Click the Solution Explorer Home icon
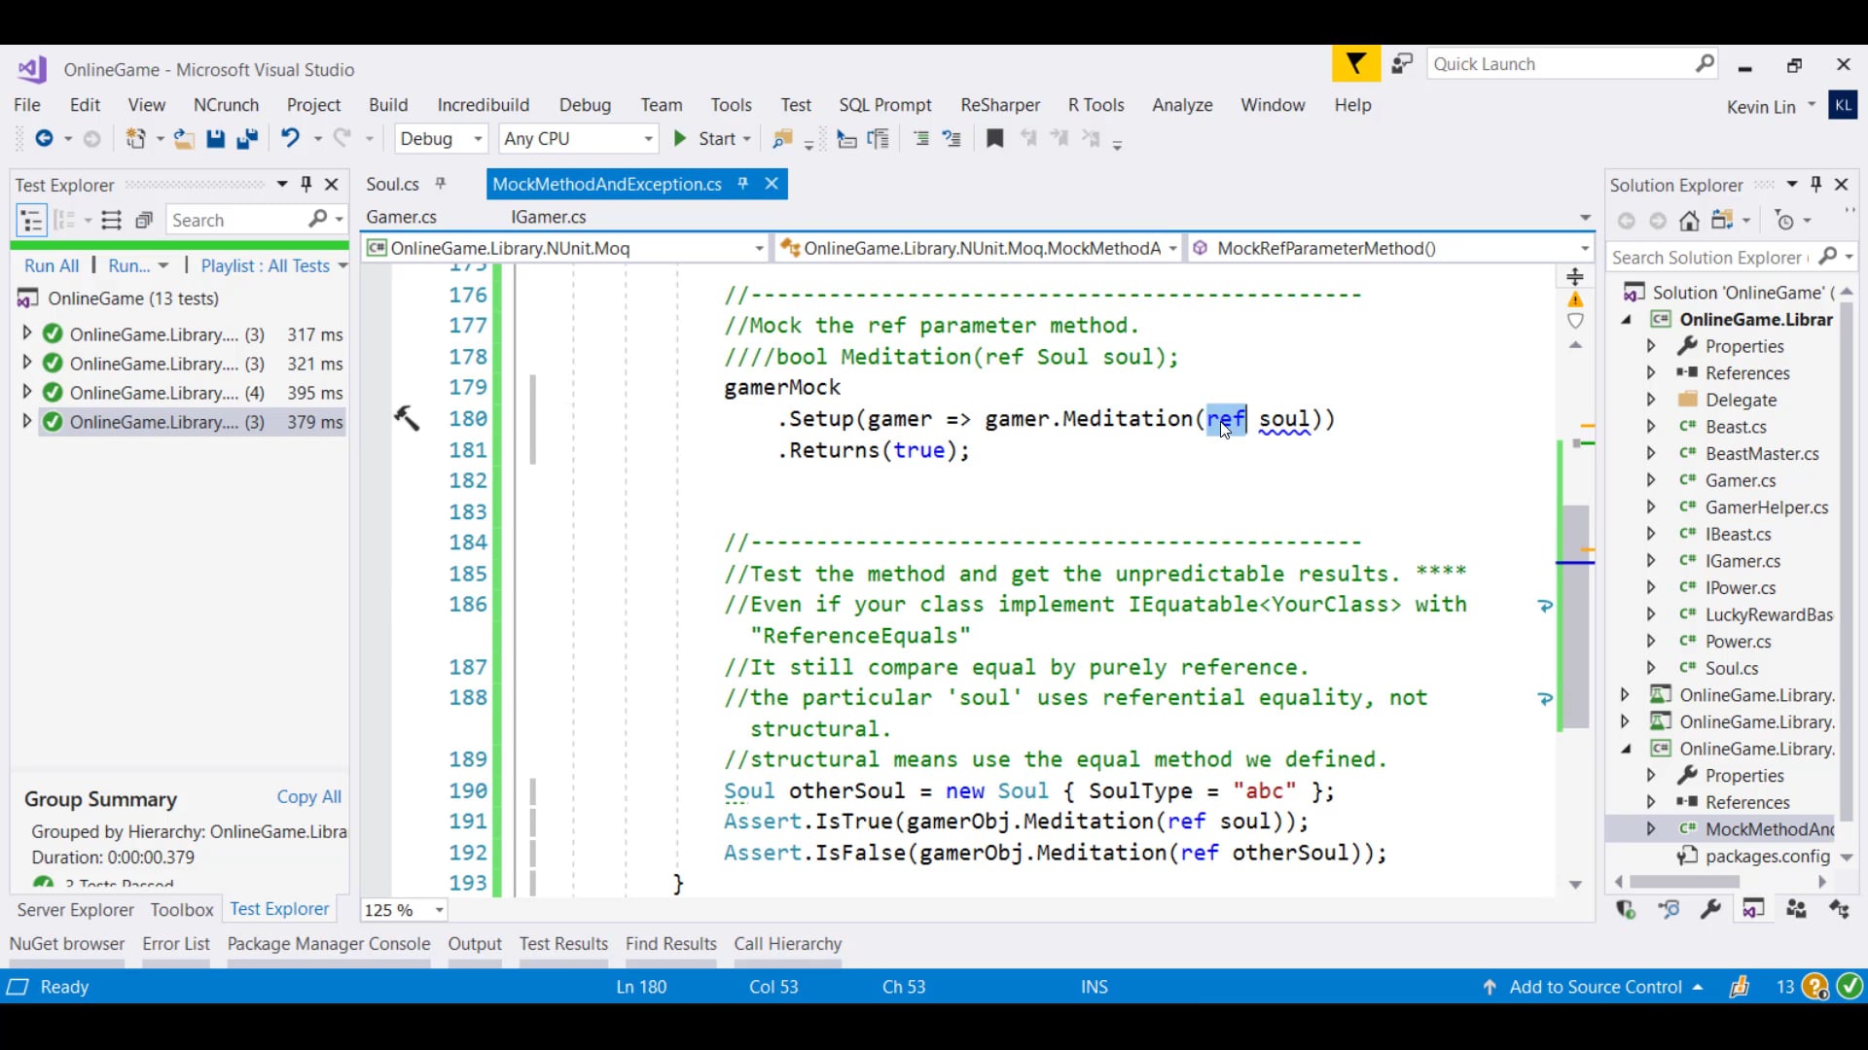The image size is (1868, 1050). [1690, 222]
